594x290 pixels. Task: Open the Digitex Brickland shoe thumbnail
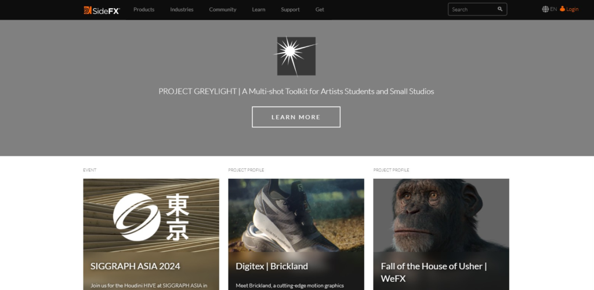(x=296, y=215)
